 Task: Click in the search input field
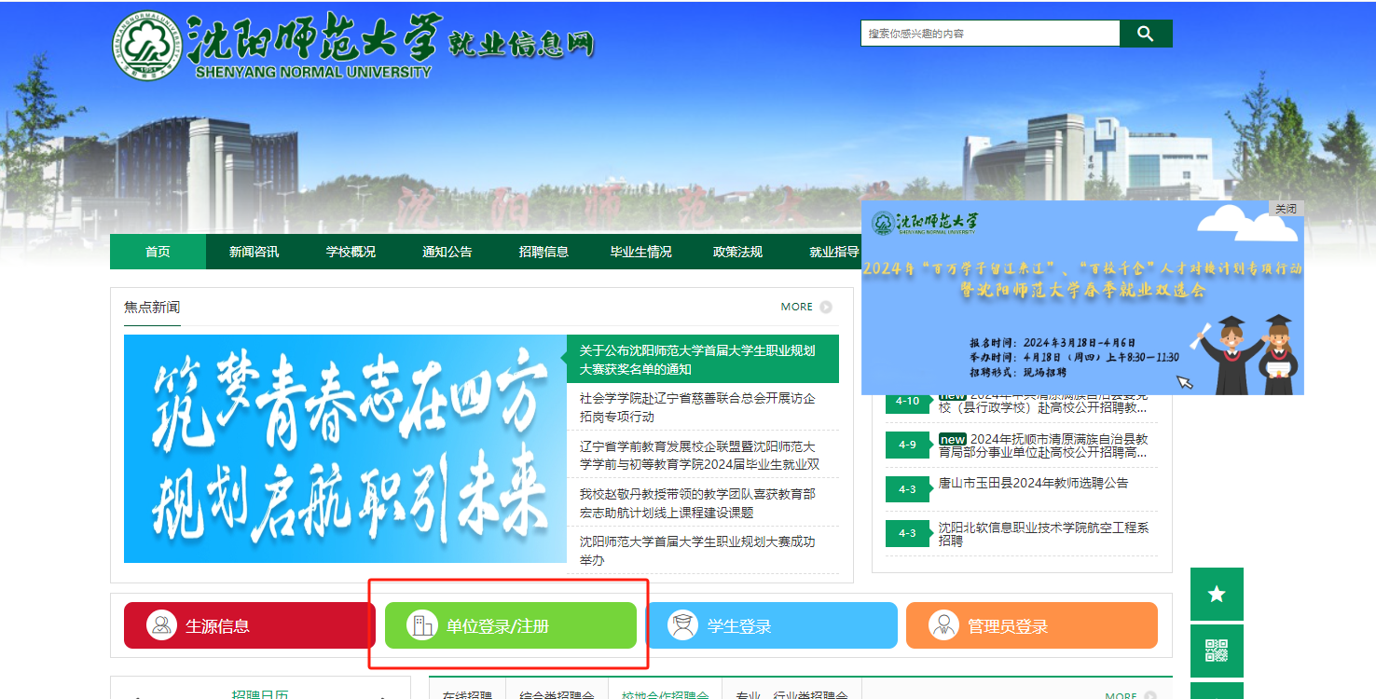tap(990, 34)
